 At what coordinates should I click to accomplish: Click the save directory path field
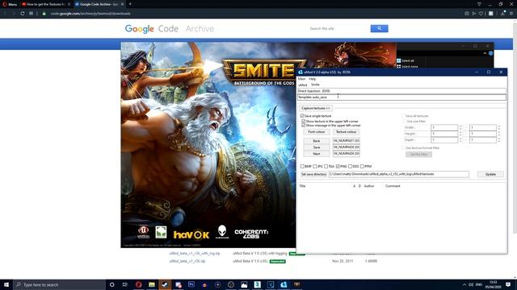click(x=398, y=174)
